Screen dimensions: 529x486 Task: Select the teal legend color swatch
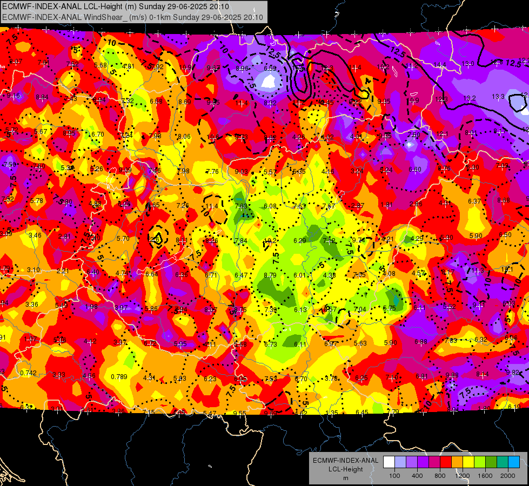pos(503,462)
